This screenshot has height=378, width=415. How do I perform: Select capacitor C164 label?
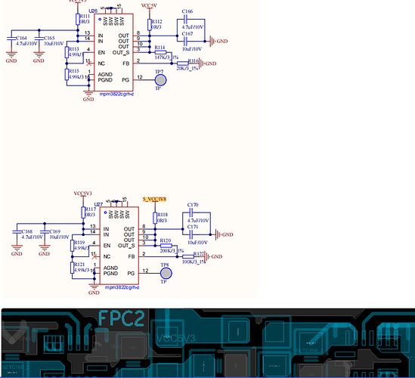(21, 38)
